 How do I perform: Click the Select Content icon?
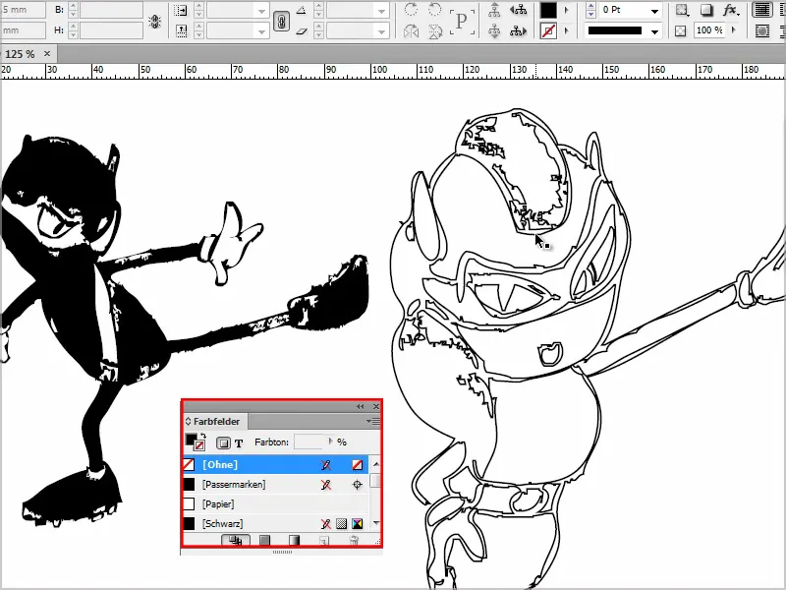coord(495,31)
